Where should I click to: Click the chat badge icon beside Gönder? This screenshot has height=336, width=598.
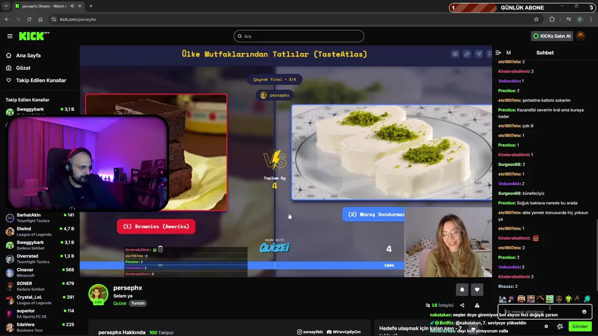point(560,326)
